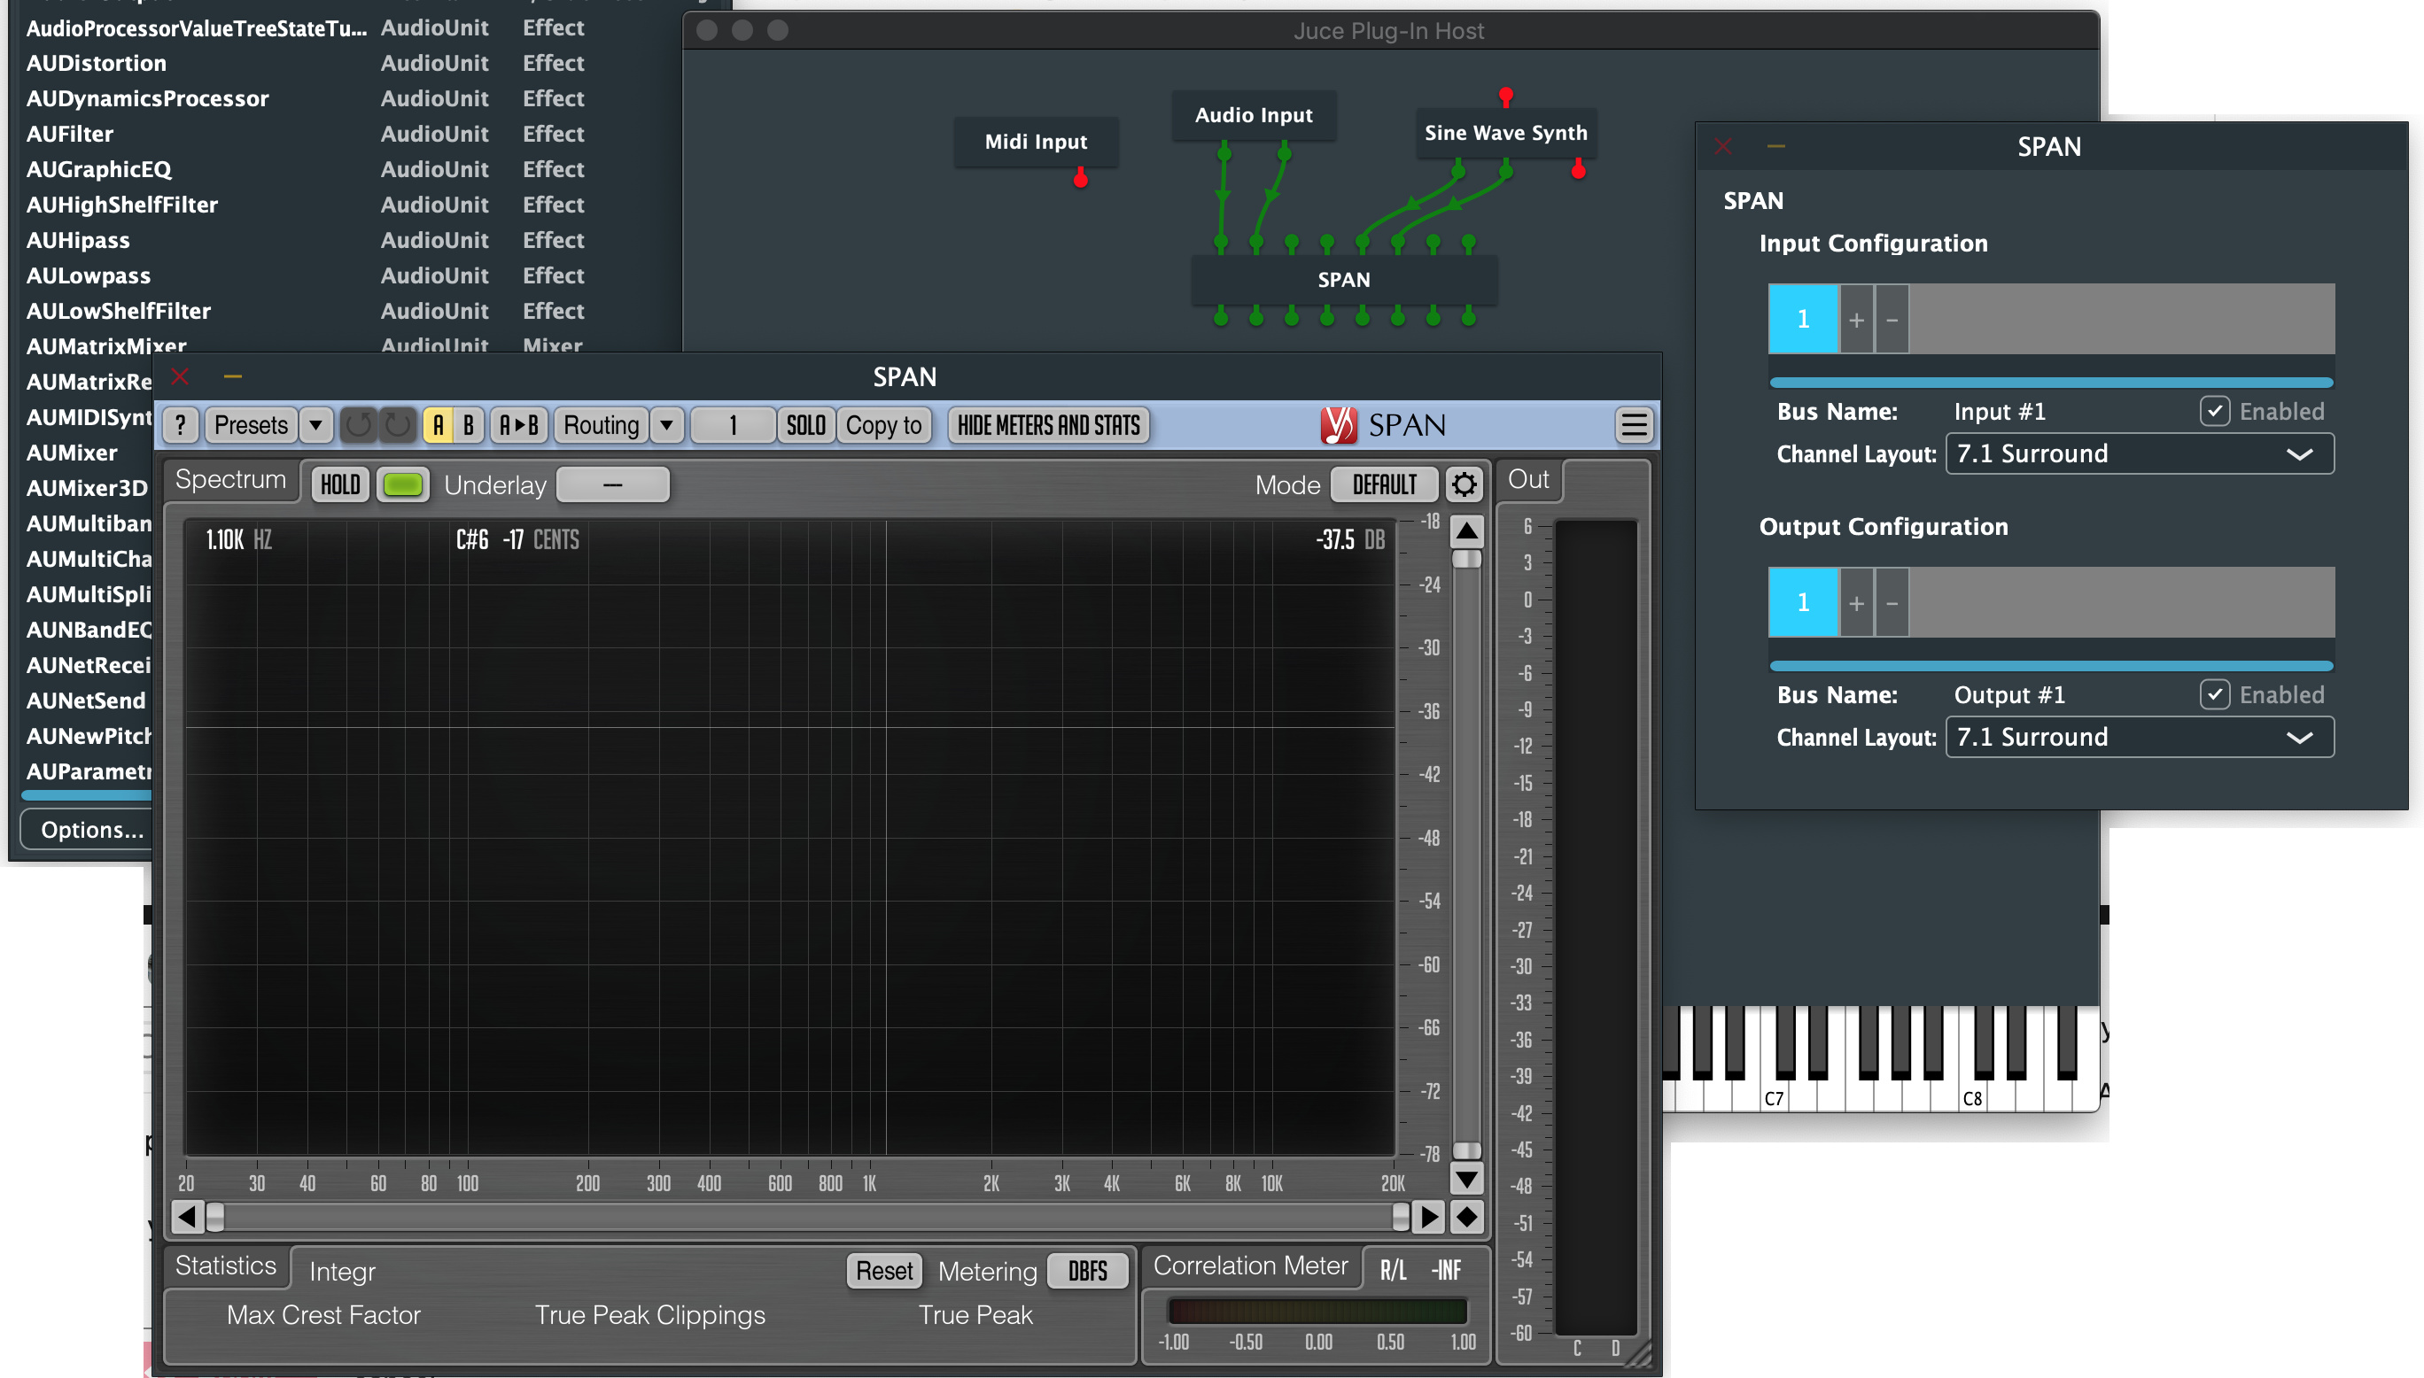The image size is (2424, 1378).
Task: Click the redo arrow in SPAN toolbar
Action: click(398, 425)
